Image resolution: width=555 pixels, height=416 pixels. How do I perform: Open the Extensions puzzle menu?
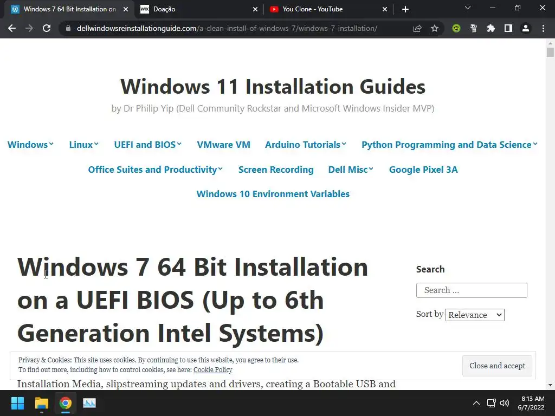tap(491, 28)
